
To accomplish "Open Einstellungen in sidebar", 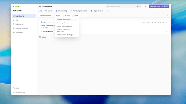I will [24, 92].
